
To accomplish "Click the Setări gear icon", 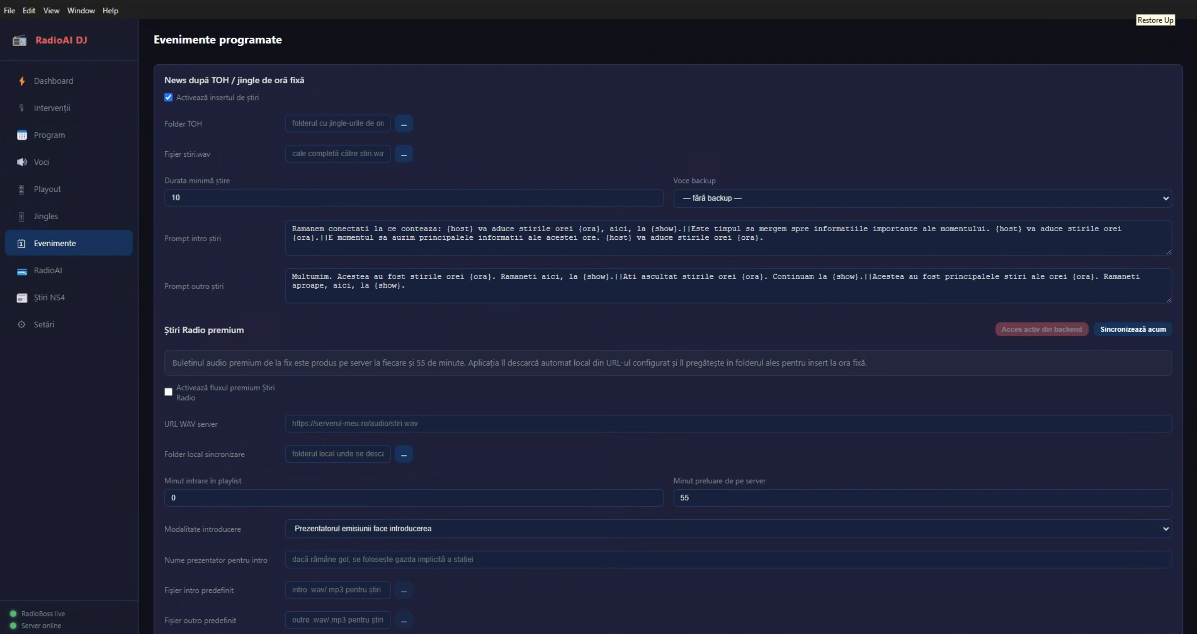I will pos(21,324).
